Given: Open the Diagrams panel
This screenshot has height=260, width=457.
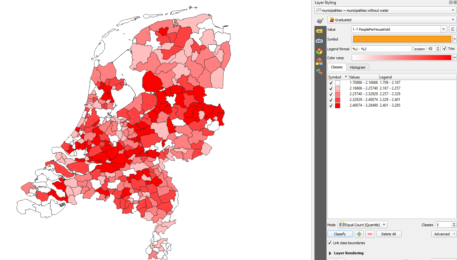Looking at the screenshot, I should (x=319, y=61).
